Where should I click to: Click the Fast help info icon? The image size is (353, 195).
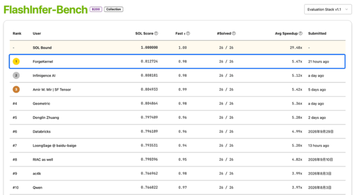(188, 33)
